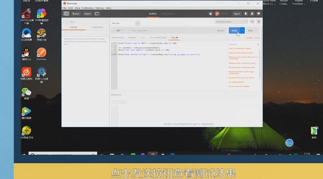
Task: Select the Collections sidebar tab
Action: (x=97, y=27)
